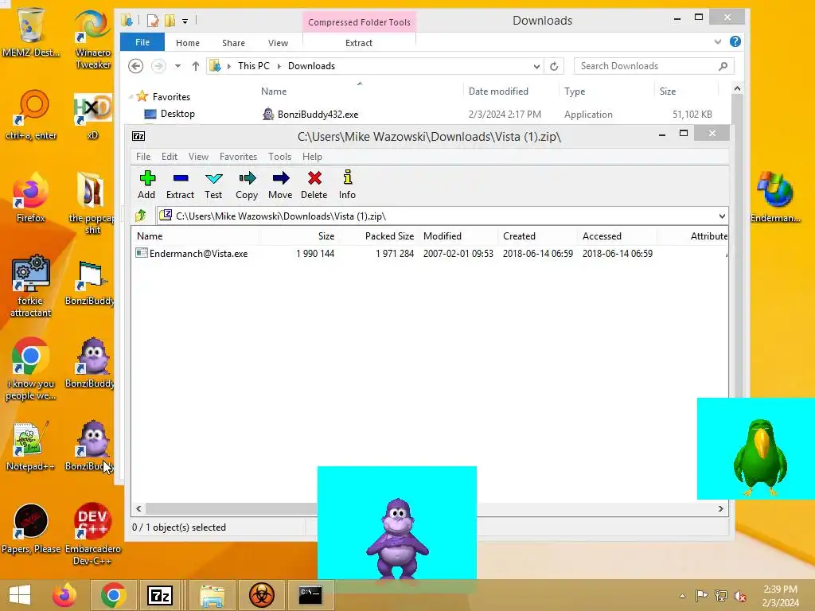This screenshot has width=815, height=611.
Task: Open the recent locations dropdown in Explorer
Action: pos(177,66)
